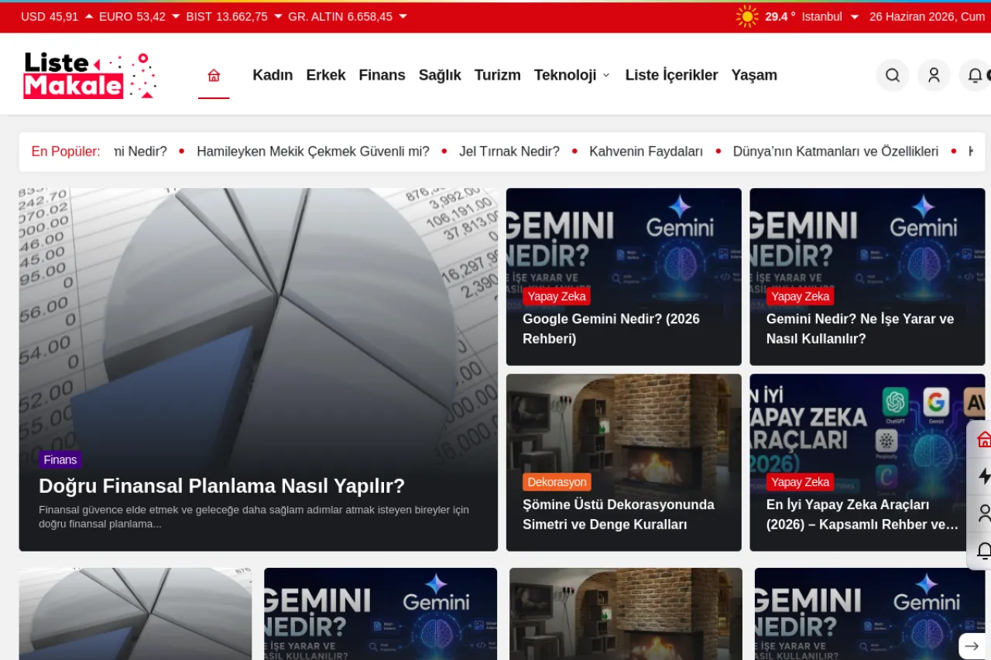Screen dimensions: 991x660
Task: Click the pie chart thumbnail in bottom row
Action: [135, 614]
